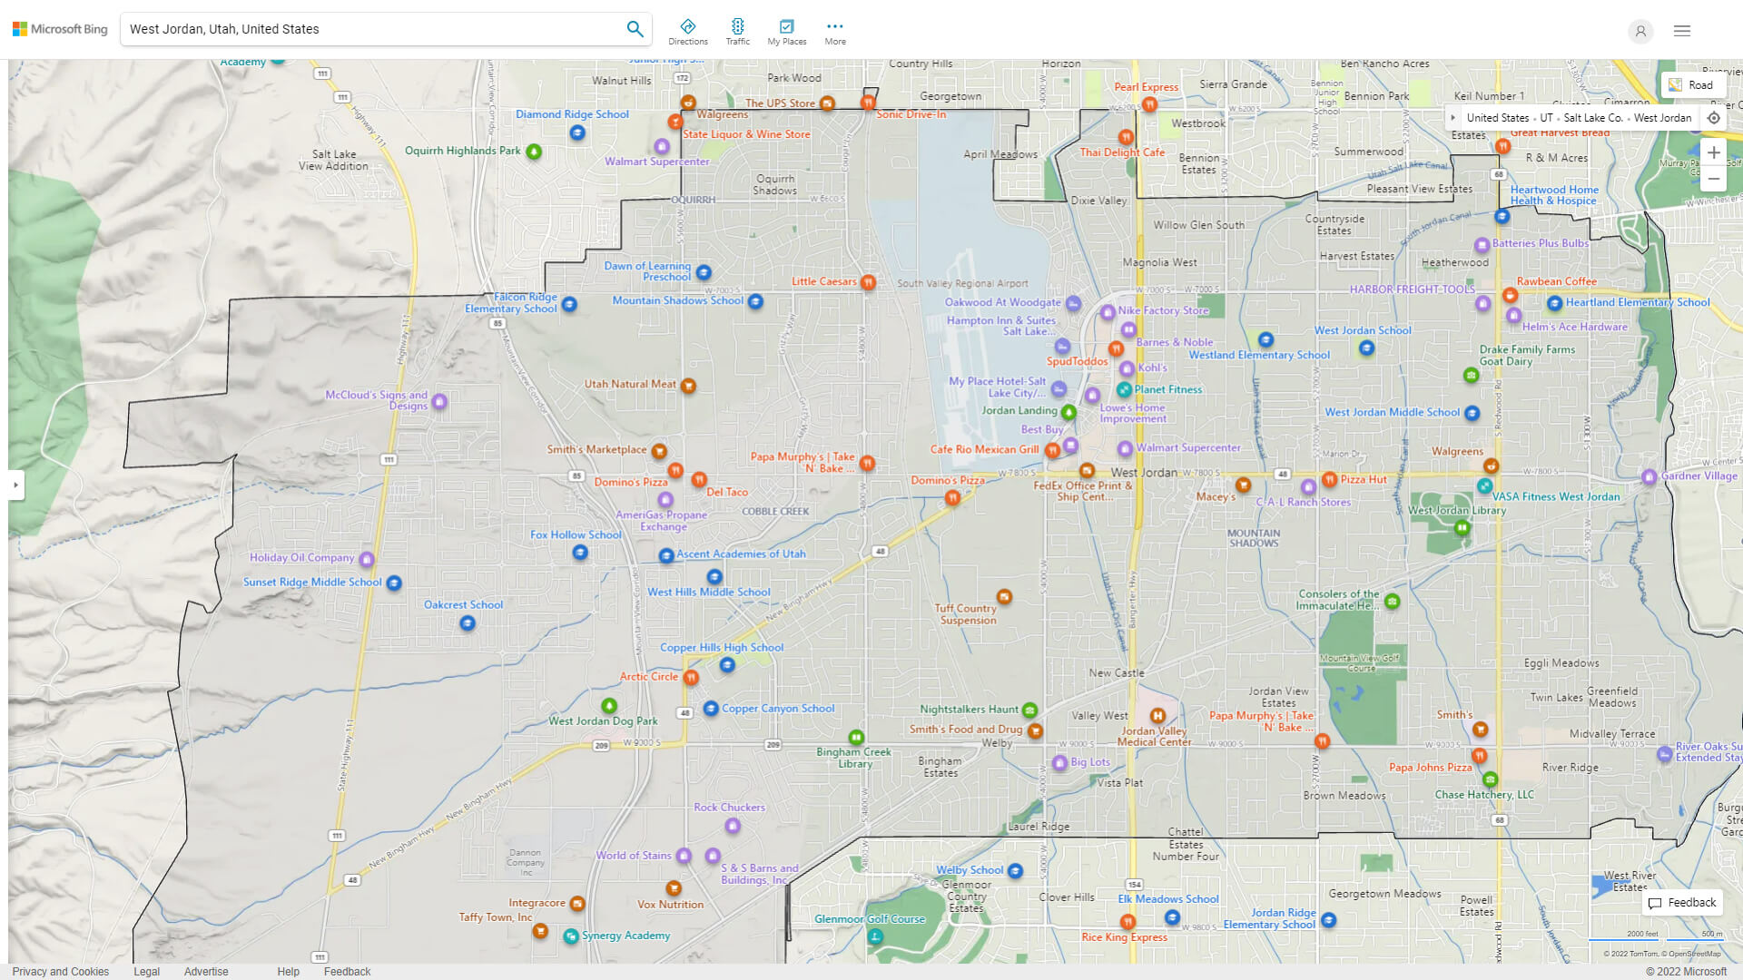Enable the Traffic overlay
Viewport: 1743px width, 980px height.
click(738, 30)
